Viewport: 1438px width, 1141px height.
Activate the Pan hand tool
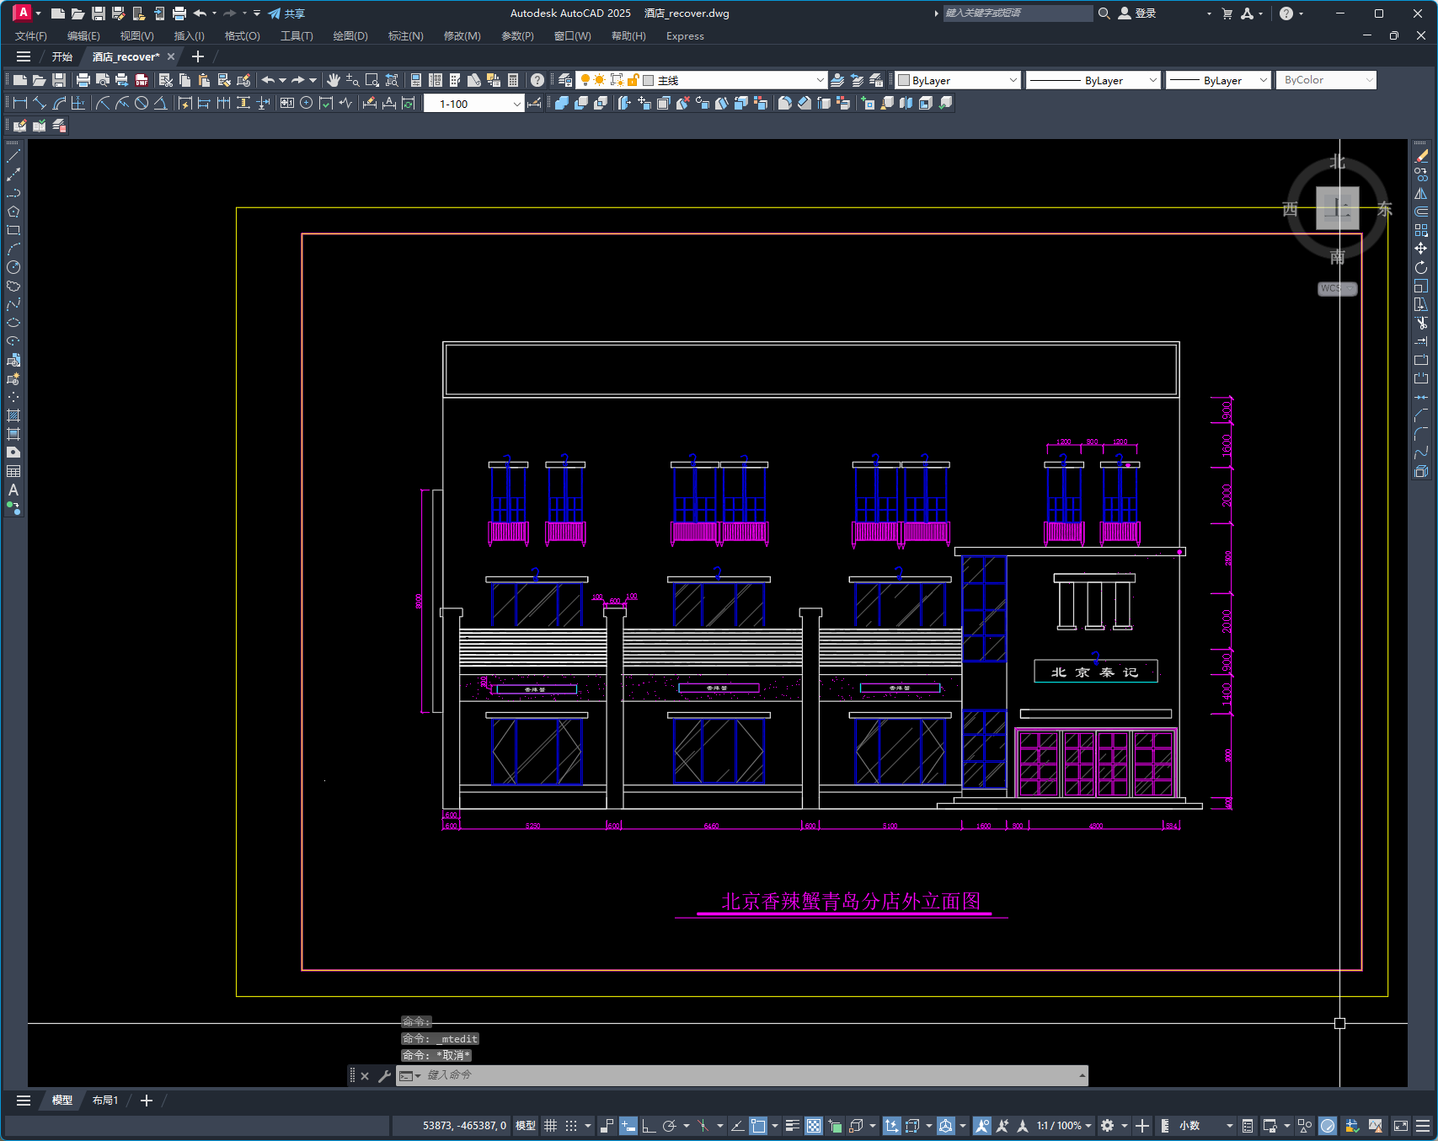(334, 80)
